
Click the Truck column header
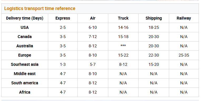point(123,18)
